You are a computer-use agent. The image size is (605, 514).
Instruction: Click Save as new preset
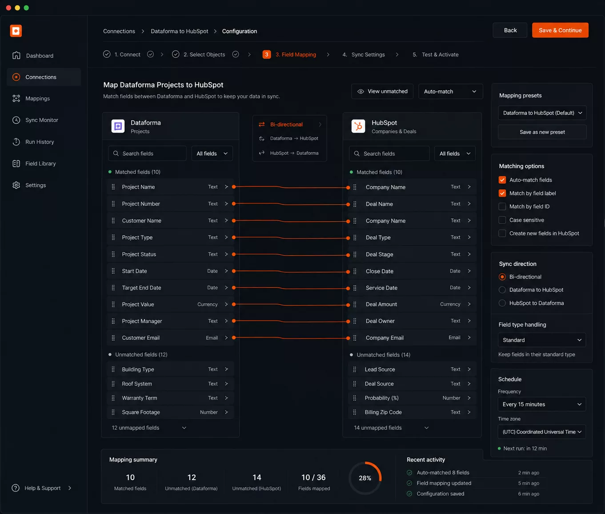[542, 132]
